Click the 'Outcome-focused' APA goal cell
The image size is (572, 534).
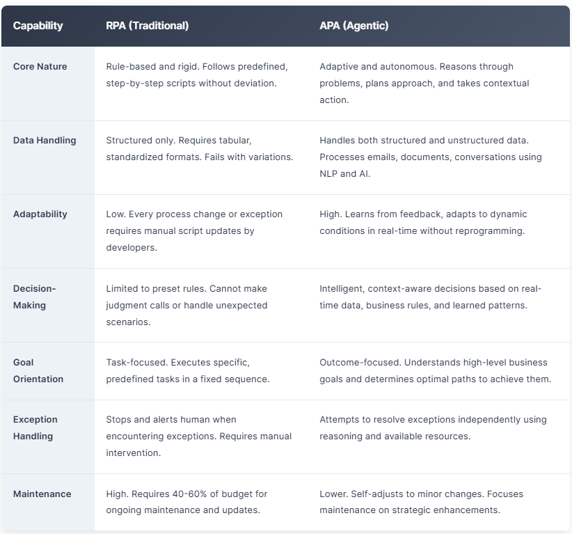(435, 370)
